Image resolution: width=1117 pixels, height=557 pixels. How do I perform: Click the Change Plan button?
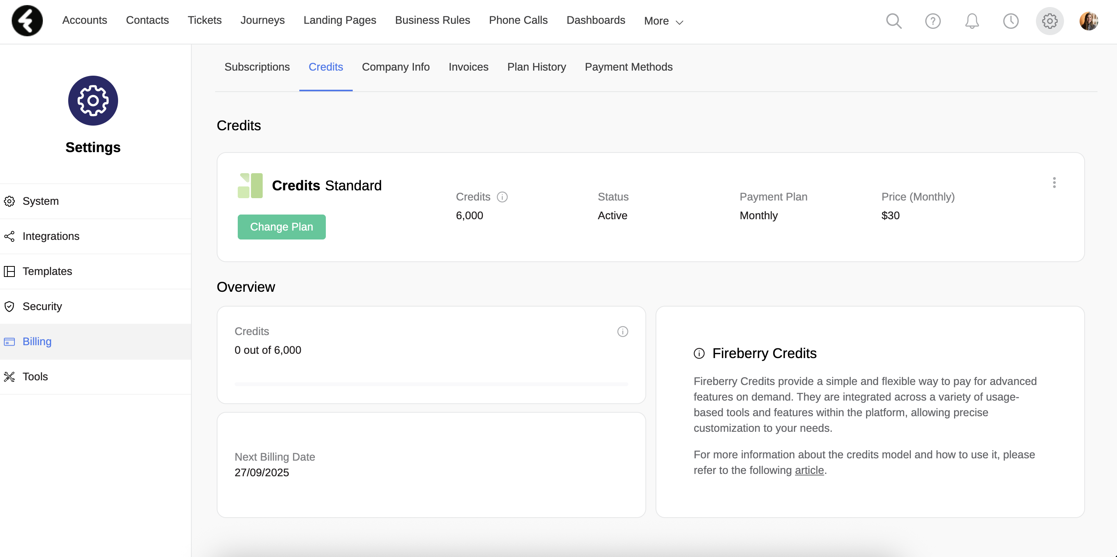[281, 227]
